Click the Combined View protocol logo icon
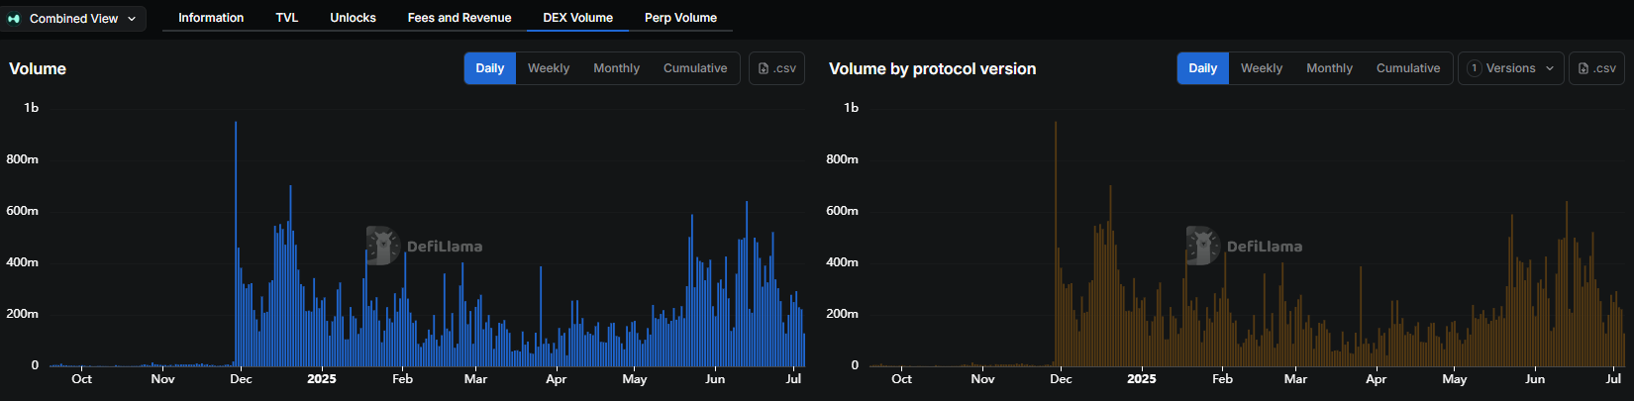The image size is (1634, 401). pyautogui.click(x=14, y=19)
